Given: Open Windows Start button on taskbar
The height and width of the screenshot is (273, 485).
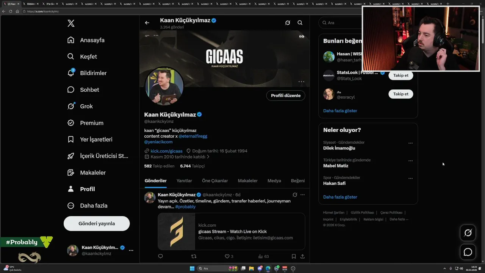Looking at the screenshot, I should tap(192, 268).
